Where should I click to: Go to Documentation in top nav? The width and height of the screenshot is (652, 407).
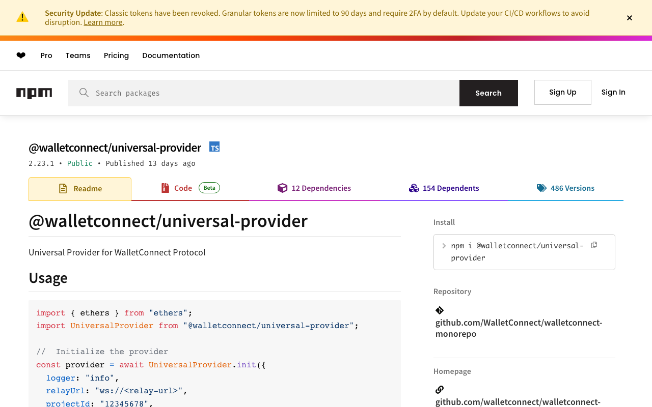(171, 55)
